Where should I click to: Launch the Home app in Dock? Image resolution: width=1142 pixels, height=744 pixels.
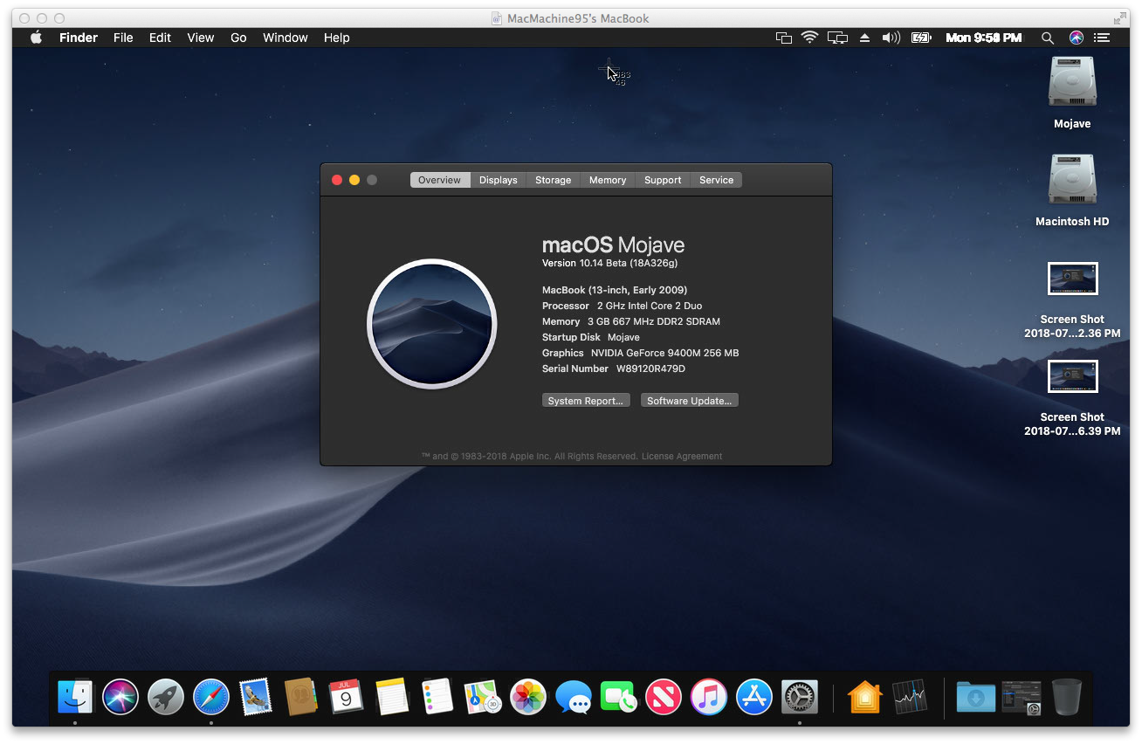click(x=865, y=697)
